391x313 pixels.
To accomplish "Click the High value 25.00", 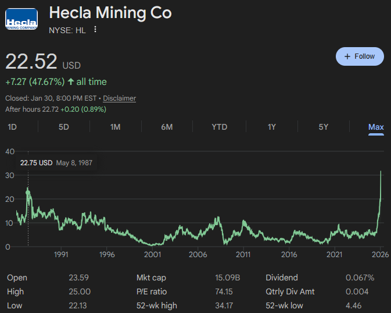I will point(80,291).
